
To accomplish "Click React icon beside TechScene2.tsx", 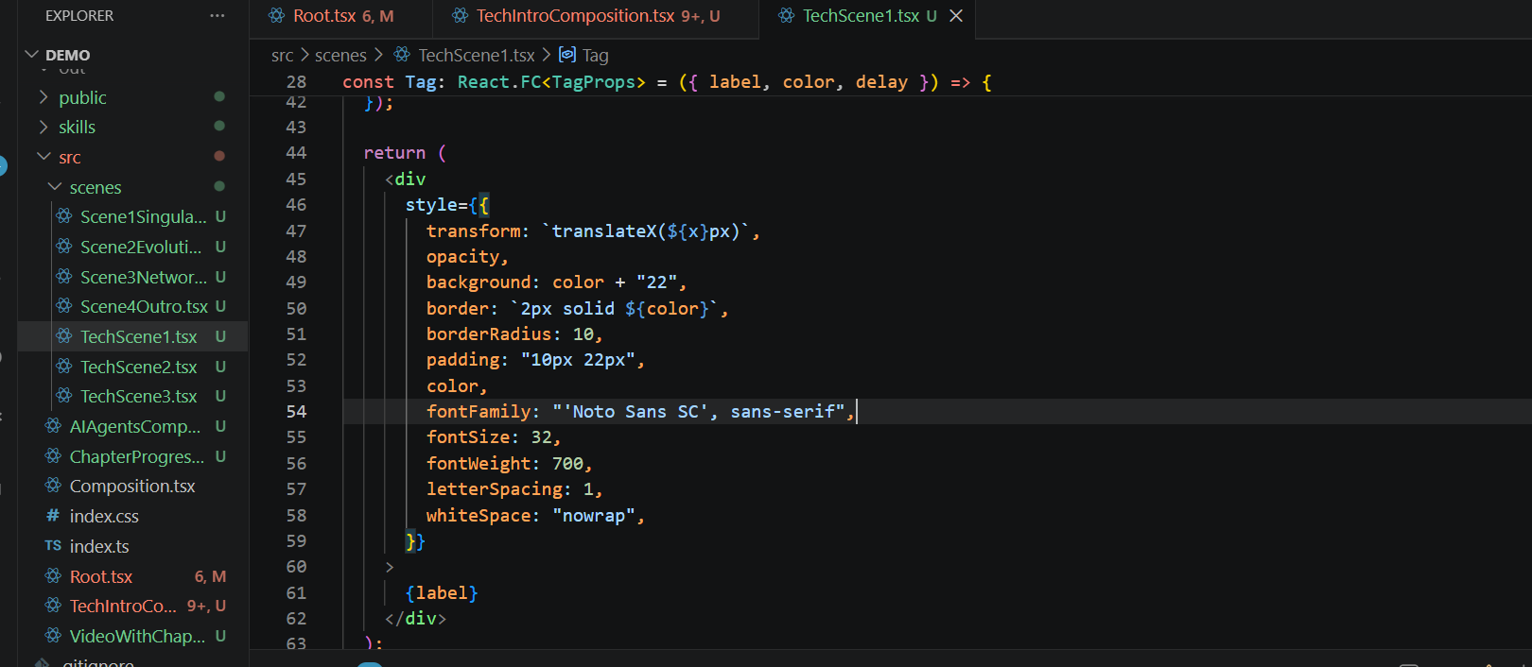I will [64, 367].
